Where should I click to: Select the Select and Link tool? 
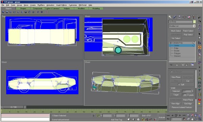pos(200,26)
